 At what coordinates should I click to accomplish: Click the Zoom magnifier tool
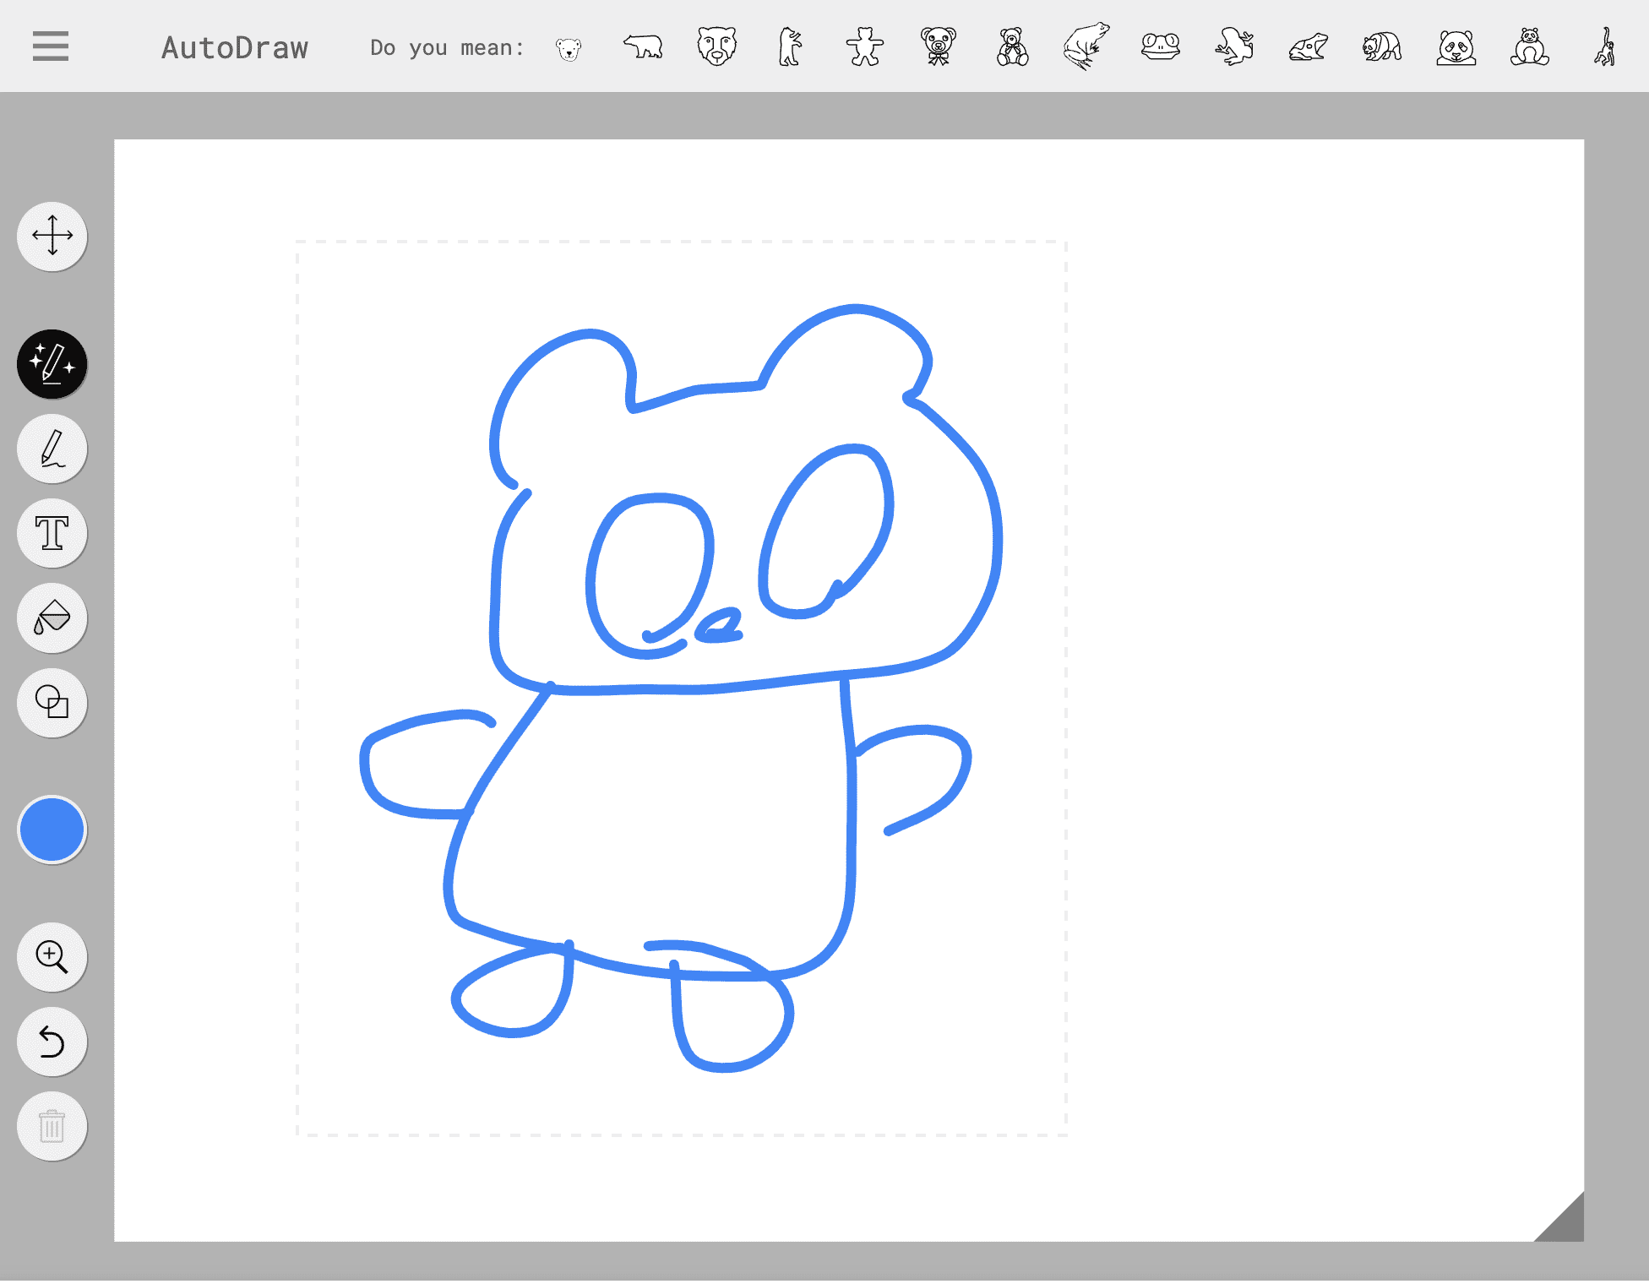52,957
